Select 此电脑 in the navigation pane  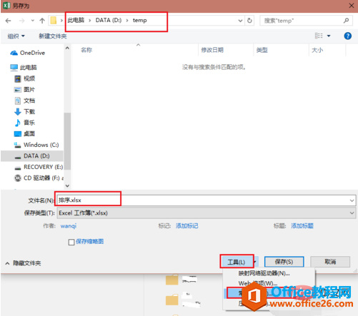29,68
